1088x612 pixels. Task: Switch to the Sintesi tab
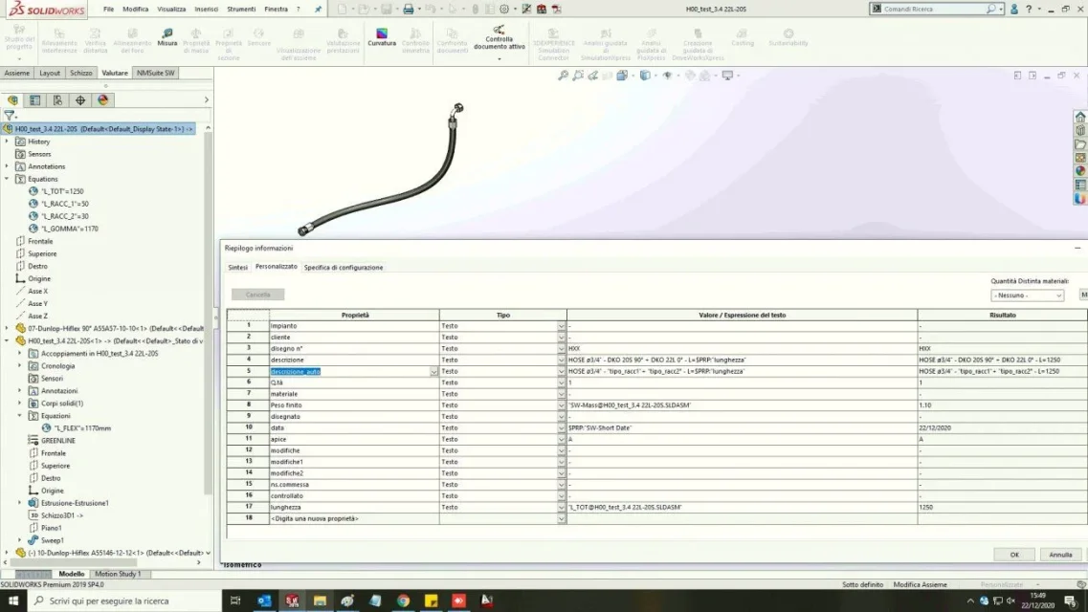[x=238, y=268]
